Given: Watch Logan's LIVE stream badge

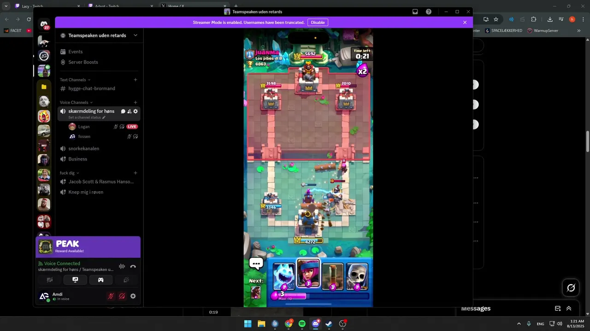Looking at the screenshot, I should [132, 126].
